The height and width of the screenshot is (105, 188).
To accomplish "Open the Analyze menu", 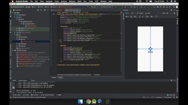I will tap(64, 1).
